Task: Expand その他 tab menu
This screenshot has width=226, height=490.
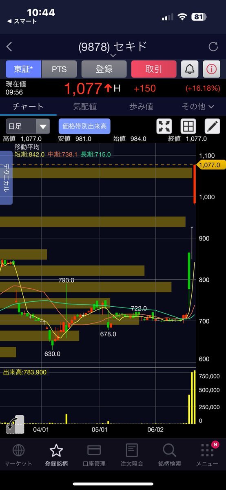Action: pos(198,107)
